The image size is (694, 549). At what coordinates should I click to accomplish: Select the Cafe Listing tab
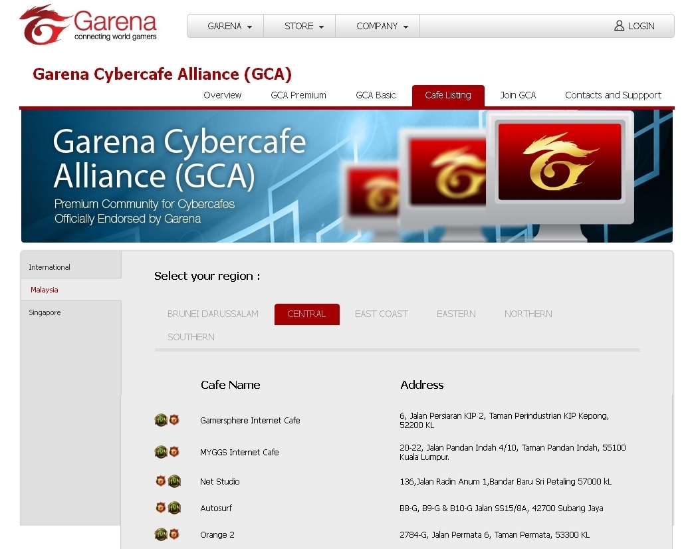[x=448, y=96]
